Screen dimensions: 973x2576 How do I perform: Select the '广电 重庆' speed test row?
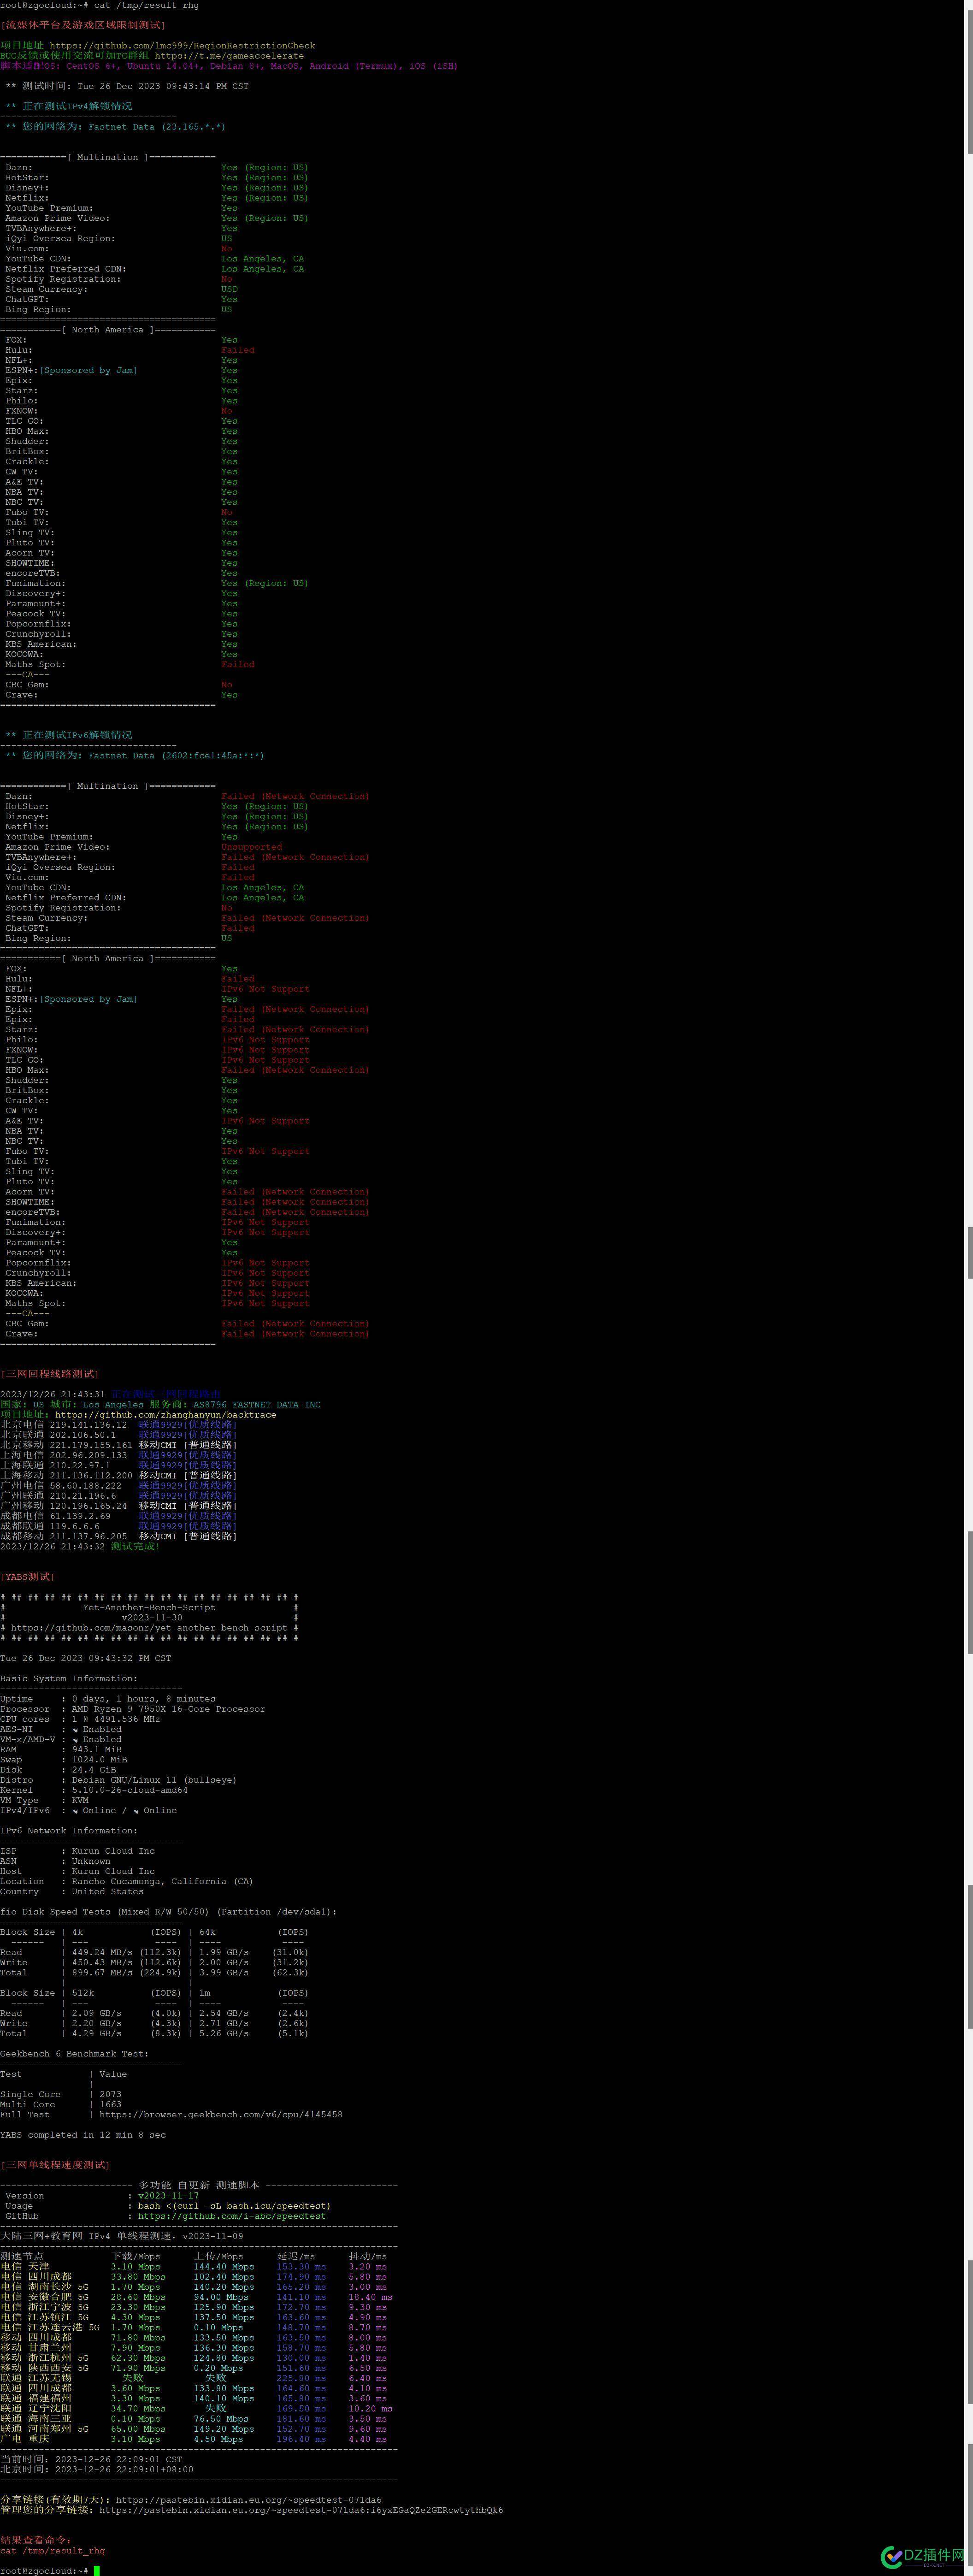click(193, 2439)
